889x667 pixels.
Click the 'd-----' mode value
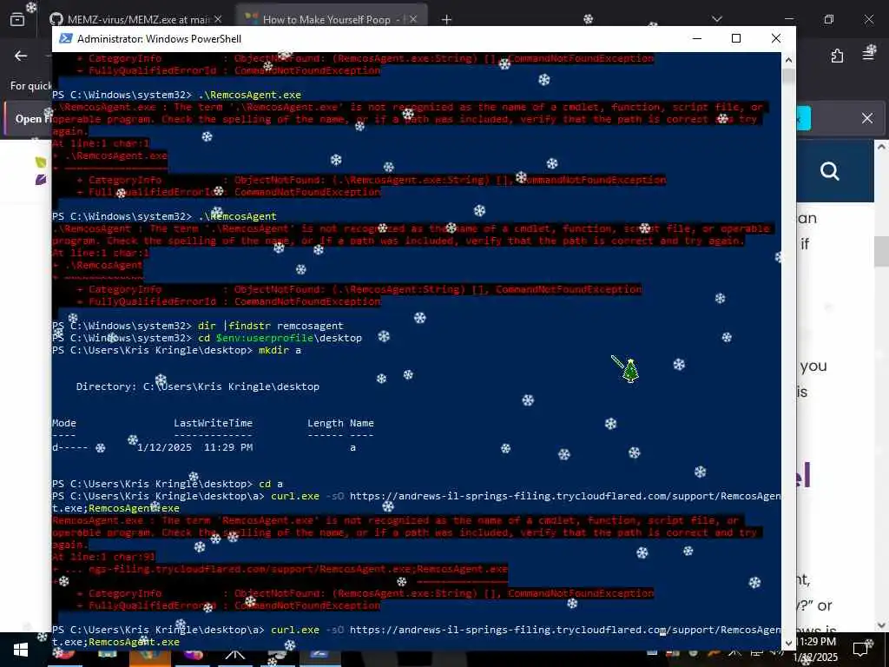pyautogui.click(x=70, y=447)
